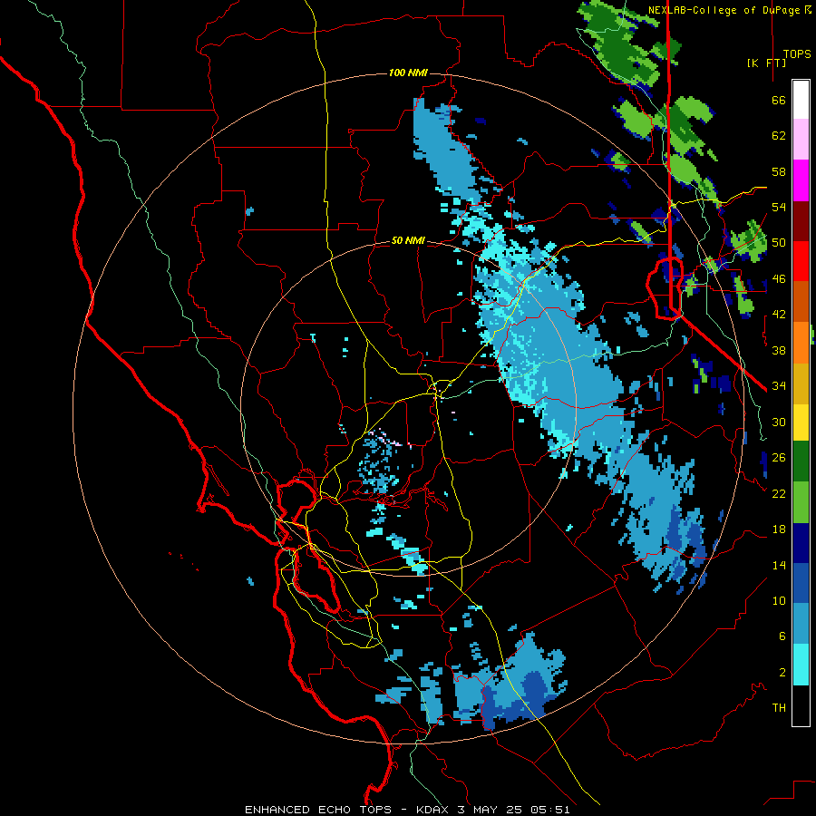Select the "TOPS" legend heading
This screenshot has width=816, height=816.
(797, 53)
